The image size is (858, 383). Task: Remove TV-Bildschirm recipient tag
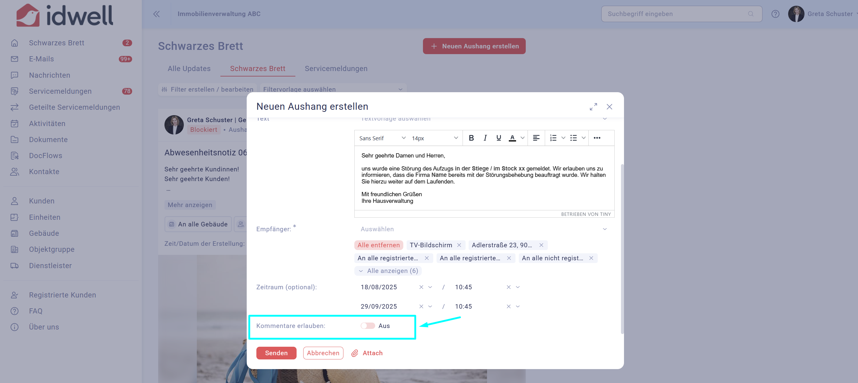pos(459,245)
